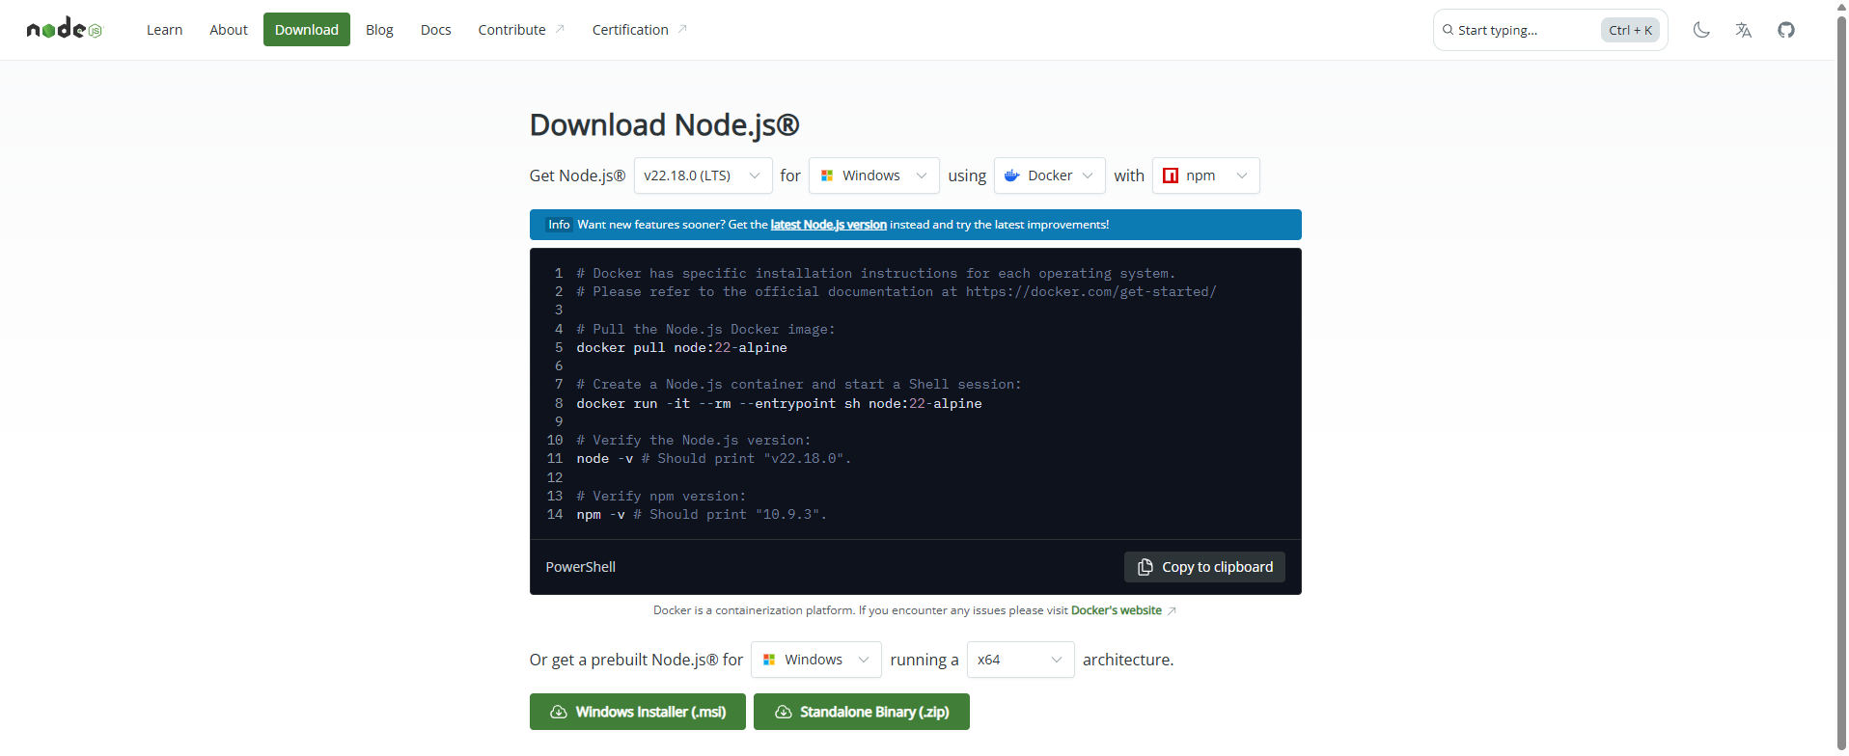
Task: Open the About nav item
Action: pyautogui.click(x=229, y=30)
